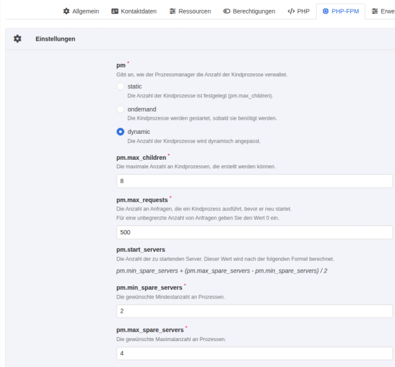The height and width of the screenshot is (367, 395).
Task: Focus the pm.max_spare_servers field with 4
Action: coord(254,353)
